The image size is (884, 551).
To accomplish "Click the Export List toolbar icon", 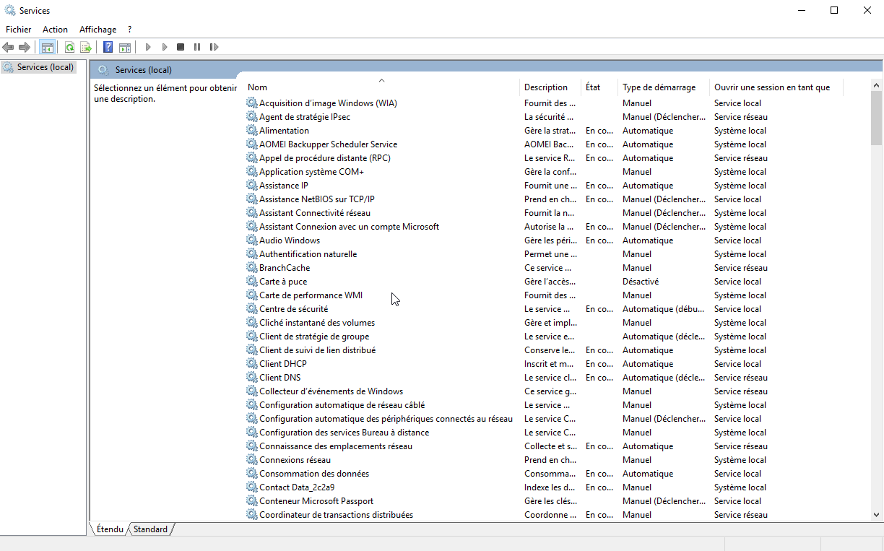I will point(85,48).
